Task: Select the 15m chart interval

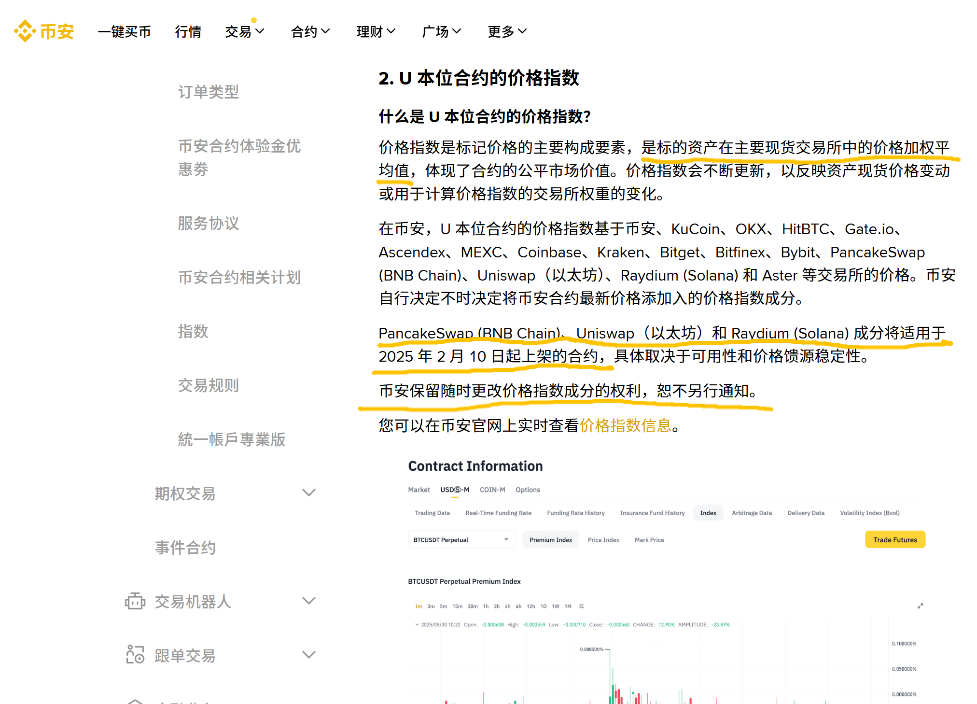Action: click(x=457, y=606)
